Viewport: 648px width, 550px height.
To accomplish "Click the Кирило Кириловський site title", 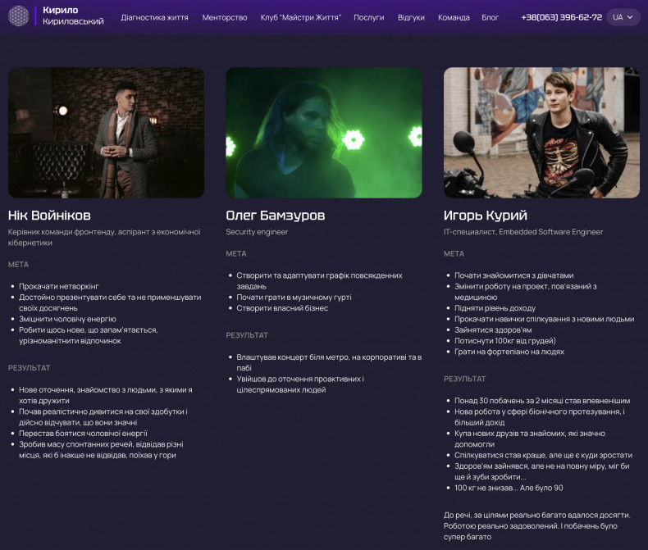I will (x=73, y=16).
